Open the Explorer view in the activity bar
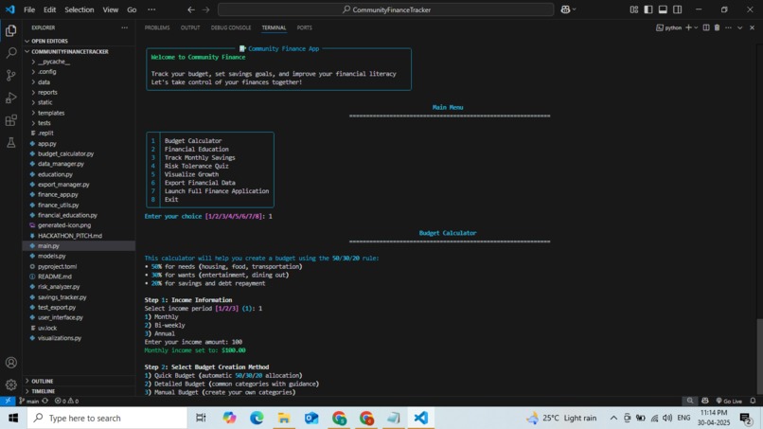Screen dimensions: 763x429 click(10, 30)
